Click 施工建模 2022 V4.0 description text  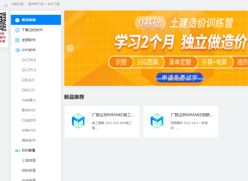[112, 125]
